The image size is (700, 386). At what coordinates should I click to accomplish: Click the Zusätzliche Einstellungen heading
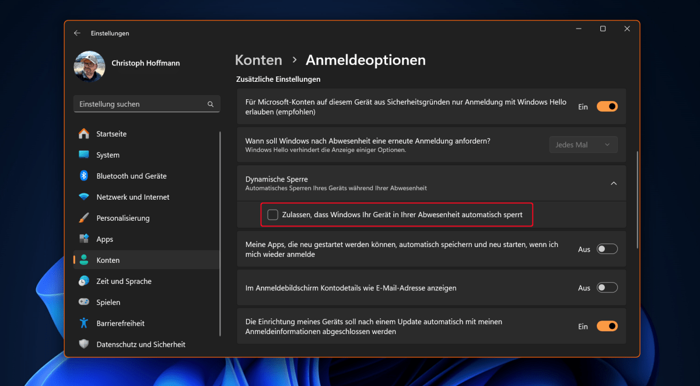[278, 79]
